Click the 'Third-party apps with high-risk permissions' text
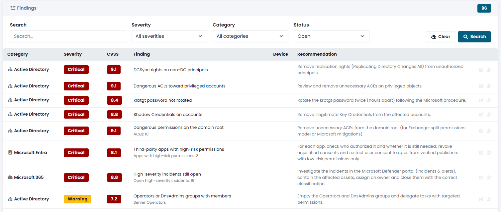The width and height of the screenshot is (501, 212). (x=179, y=149)
